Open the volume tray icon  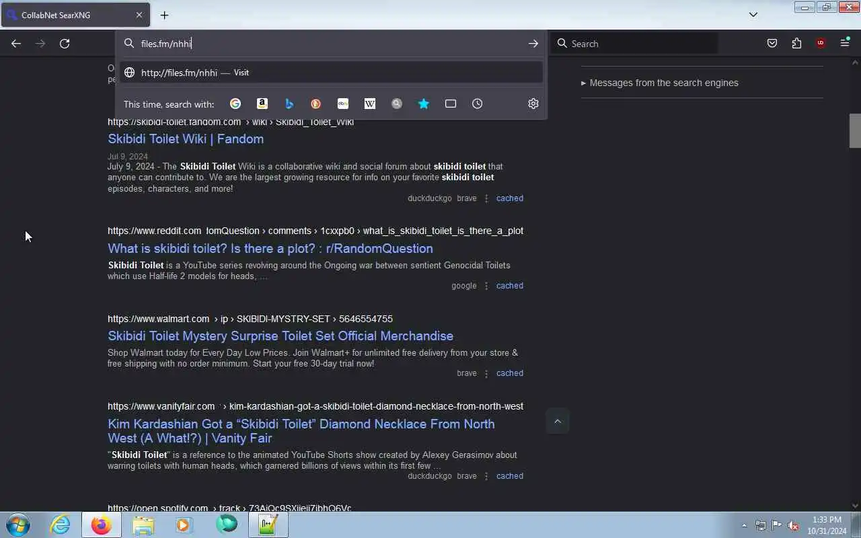(794, 525)
